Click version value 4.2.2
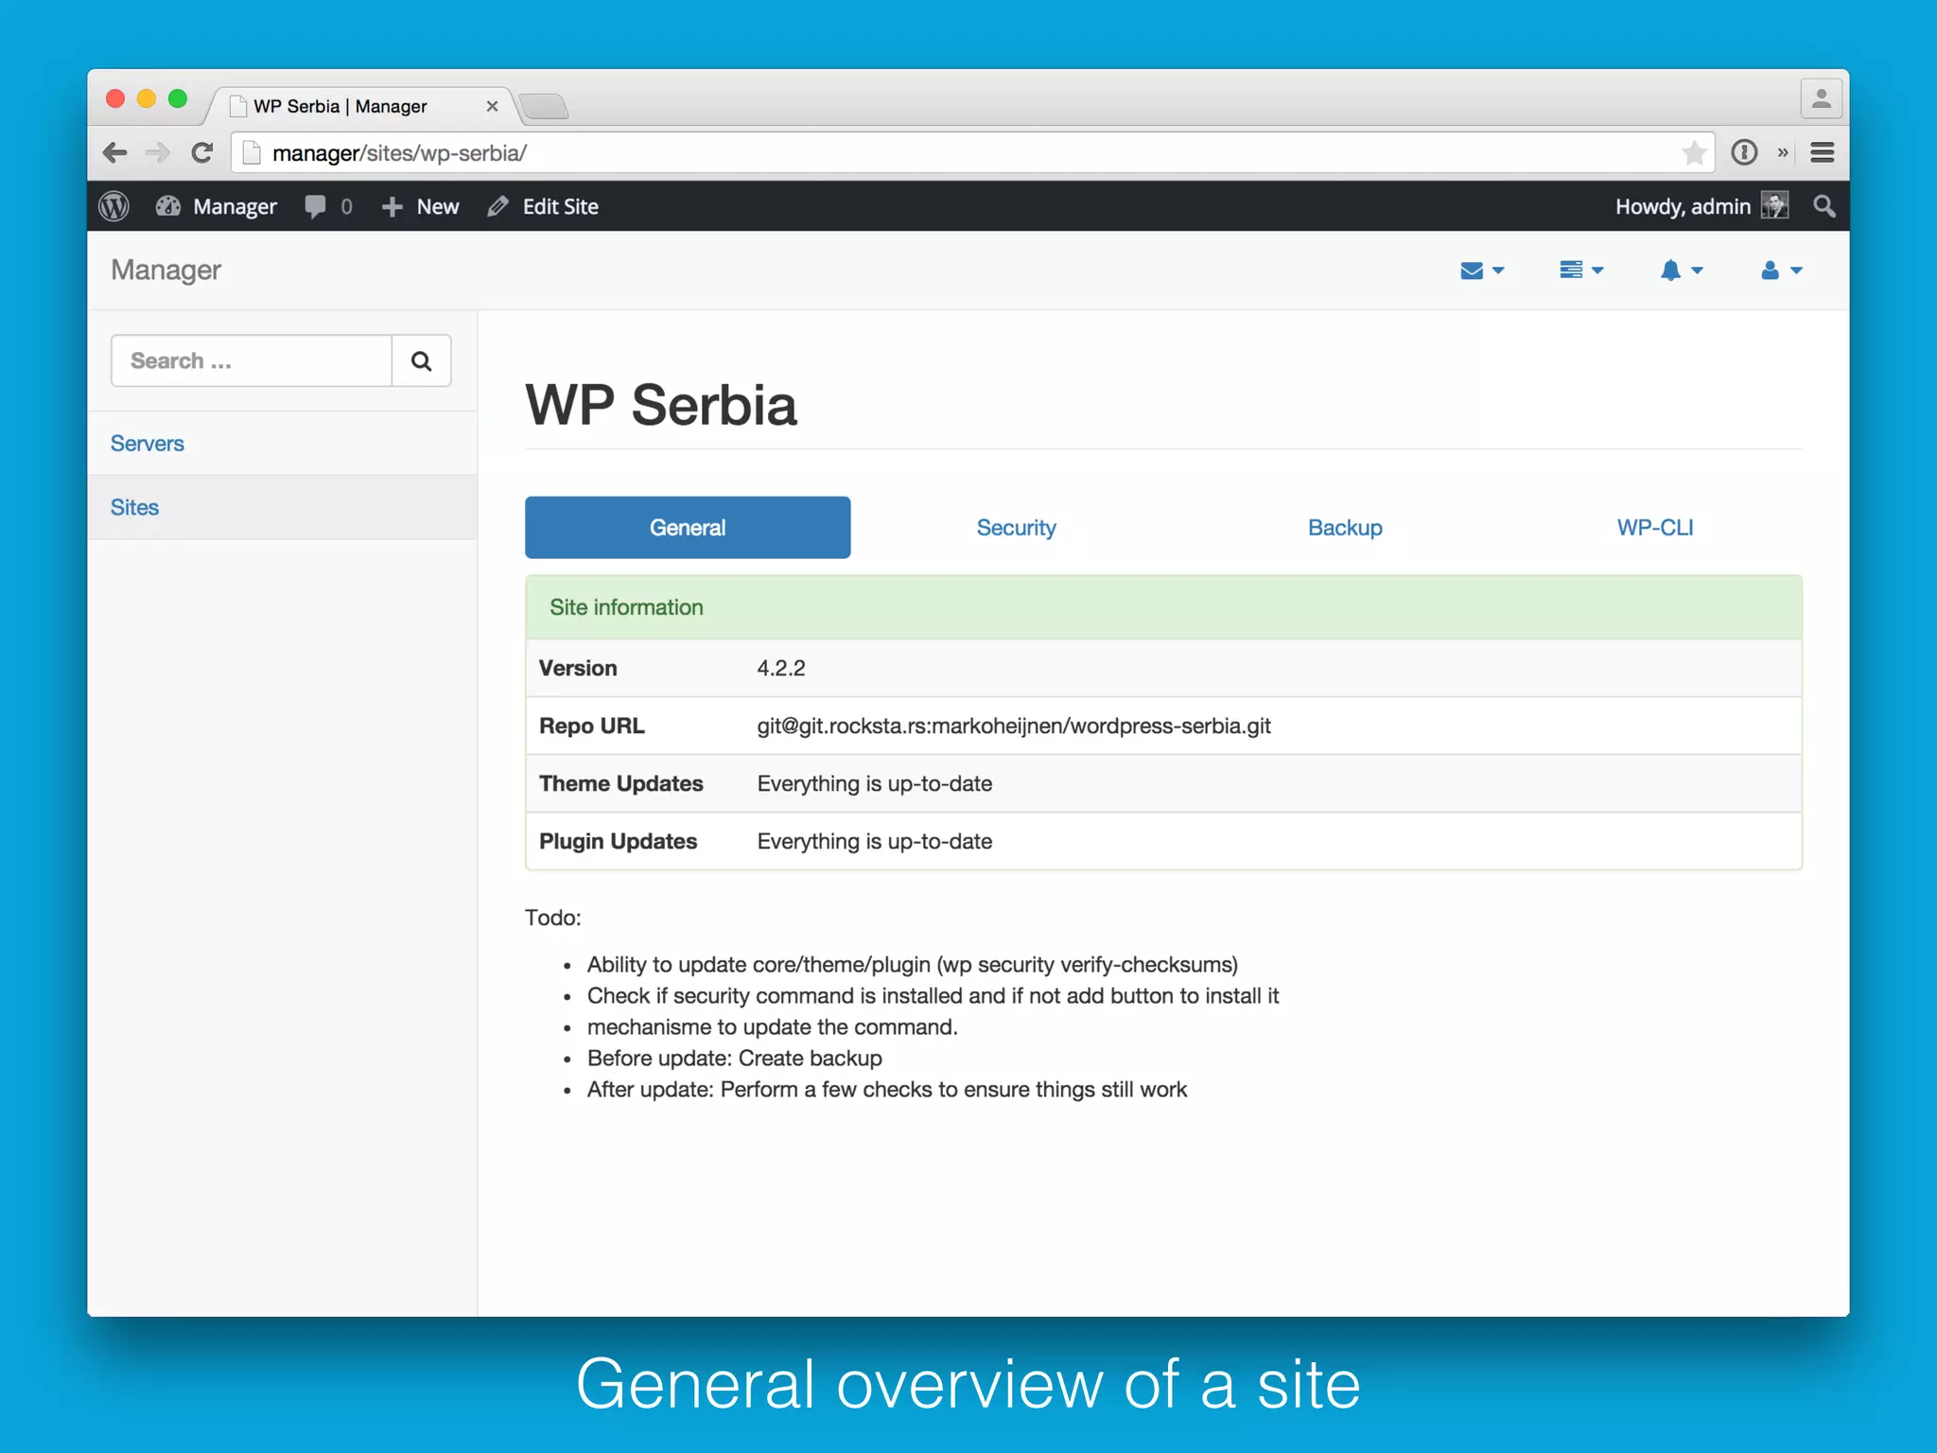This screenshot has height=1453, width=1937. (781, 668)
